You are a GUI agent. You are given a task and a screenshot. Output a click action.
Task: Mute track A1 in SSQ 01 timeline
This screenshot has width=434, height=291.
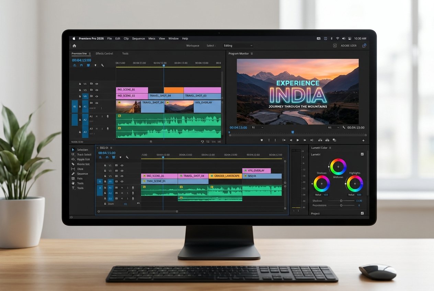tap(122, 188)
